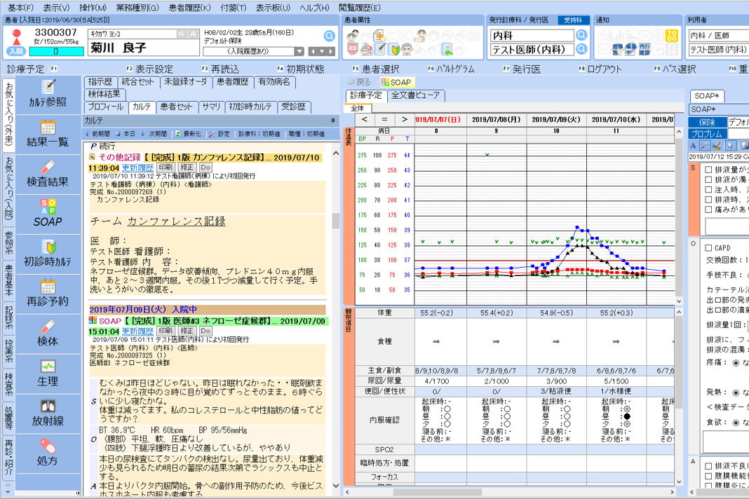
Task: Click the temperature chart previous button
Action: (x=365, y=119)
